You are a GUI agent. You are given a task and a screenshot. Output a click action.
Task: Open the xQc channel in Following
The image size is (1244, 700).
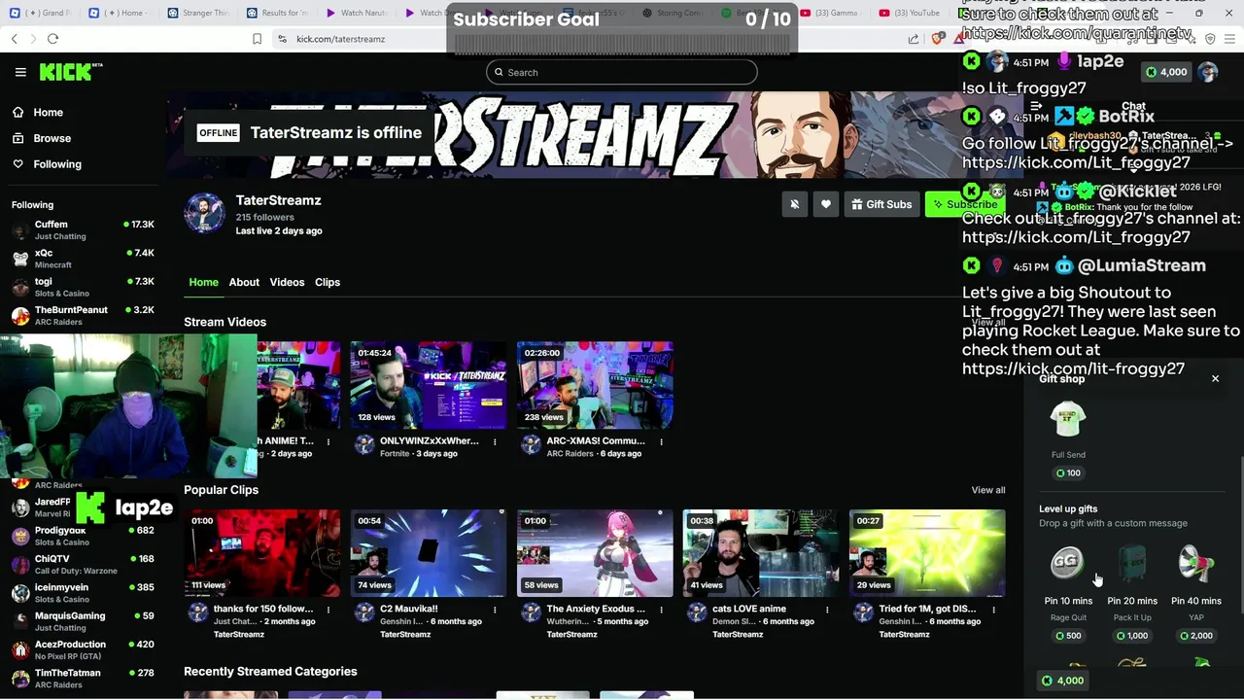click(x=83, y=258)
